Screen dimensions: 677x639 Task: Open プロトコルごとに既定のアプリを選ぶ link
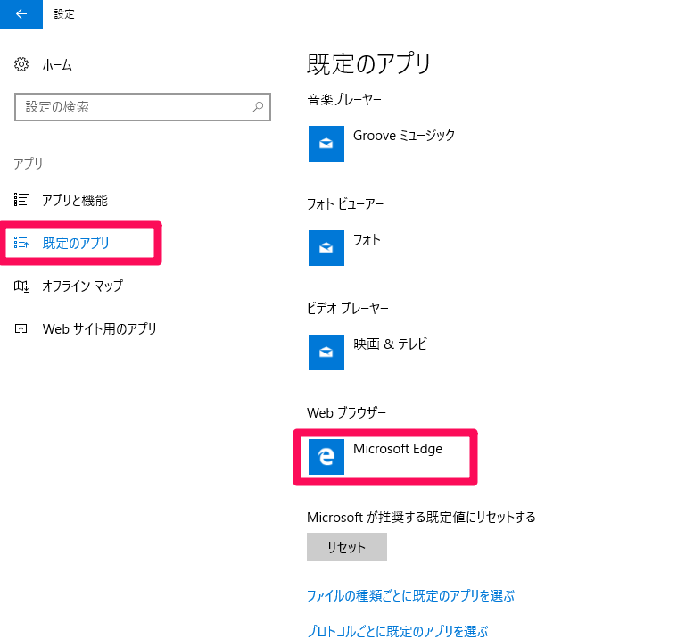[398, 631]
